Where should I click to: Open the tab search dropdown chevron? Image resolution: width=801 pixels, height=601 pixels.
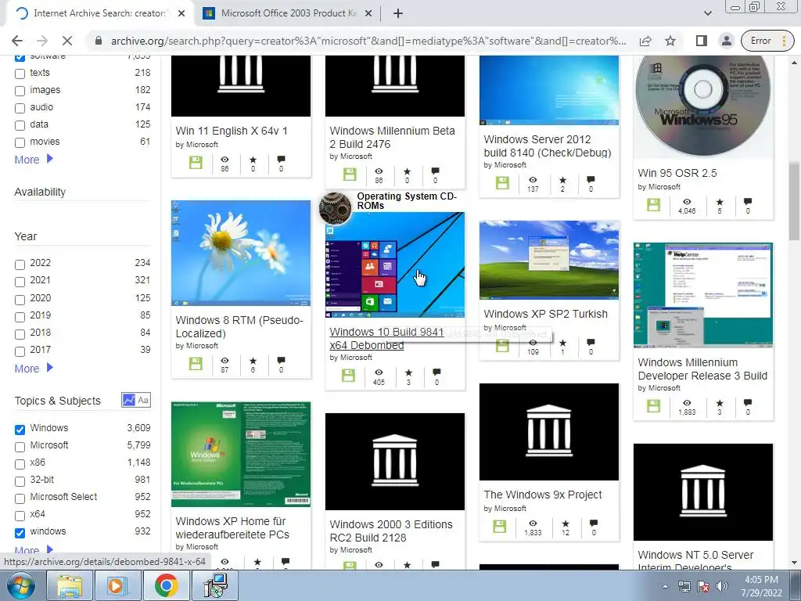pos(707,13)
